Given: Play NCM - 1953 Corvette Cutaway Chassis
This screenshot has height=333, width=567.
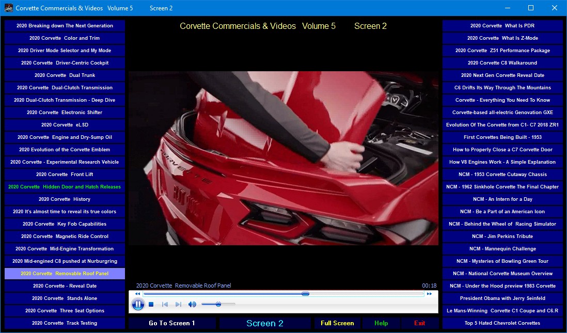Looking at the screenshot, I should (502, 175).
